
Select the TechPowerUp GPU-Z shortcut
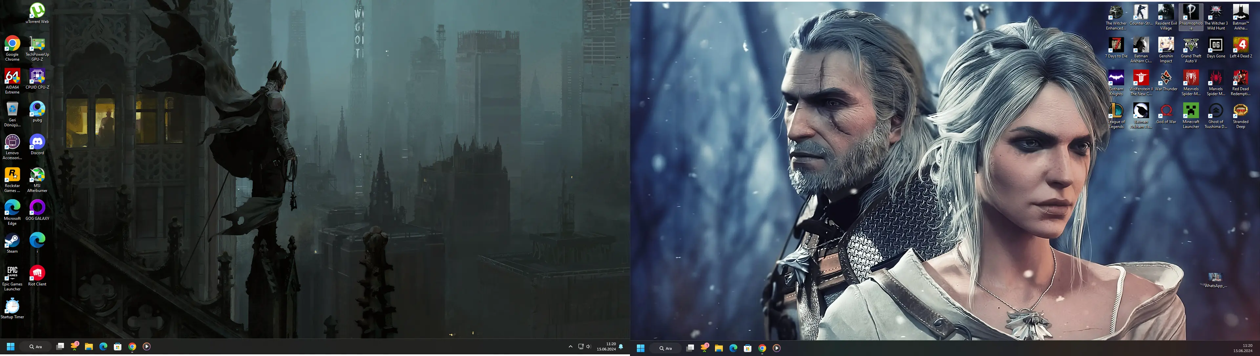(x=37, y=49)
